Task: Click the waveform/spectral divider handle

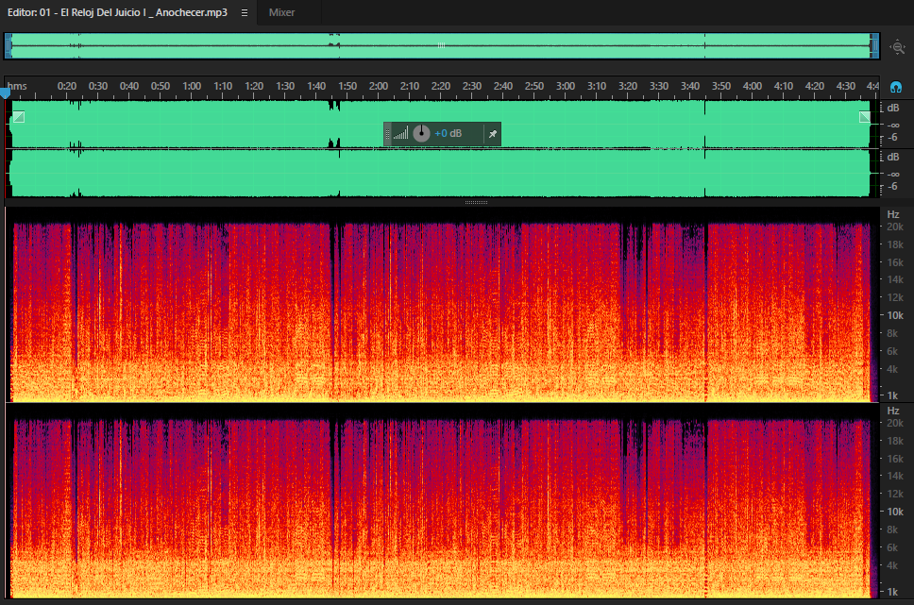Action: (476, 202)
